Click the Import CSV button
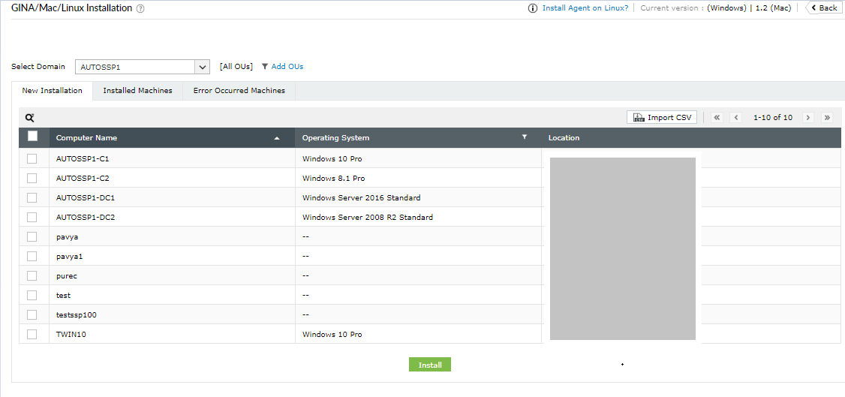845x397 pixels. click(662, 117)
